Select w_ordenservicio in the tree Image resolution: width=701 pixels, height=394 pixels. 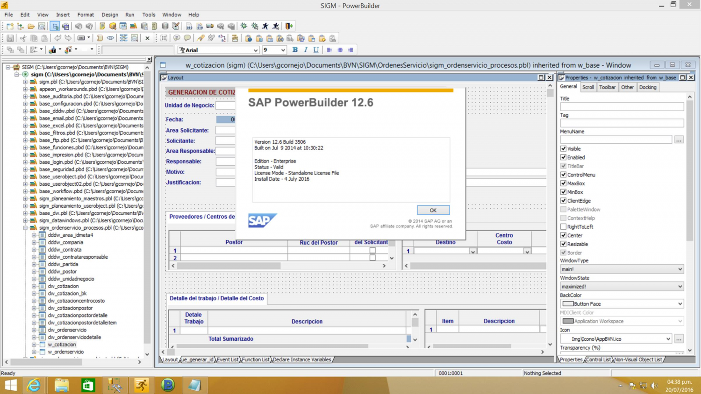65,352
